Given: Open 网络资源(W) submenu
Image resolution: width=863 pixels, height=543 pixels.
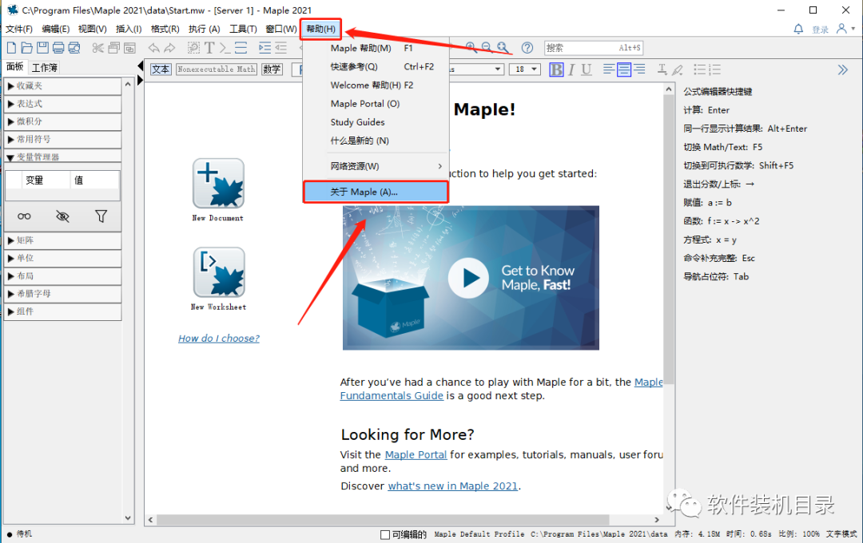Looking at the screenshot, I should point(376,166).
